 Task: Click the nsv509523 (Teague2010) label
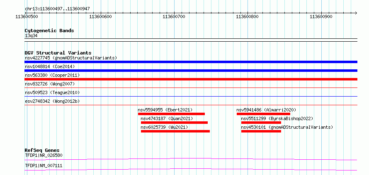coord(52,92)
